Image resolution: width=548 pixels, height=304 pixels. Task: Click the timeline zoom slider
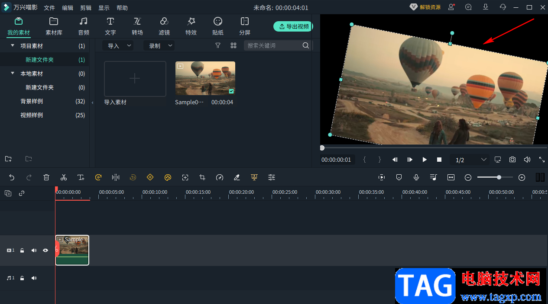point(495,177)
